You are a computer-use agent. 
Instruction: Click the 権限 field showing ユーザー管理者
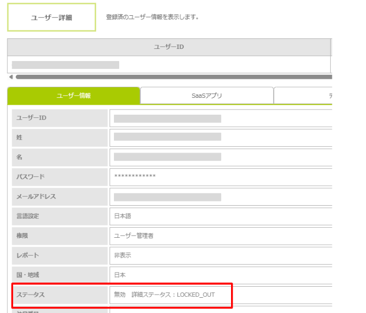221,236
